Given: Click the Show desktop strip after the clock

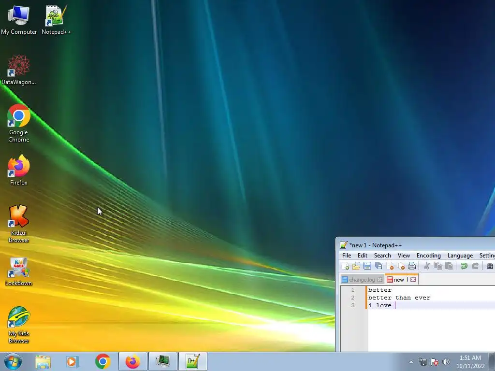Looking at the screenshot, I should [492, 361].
